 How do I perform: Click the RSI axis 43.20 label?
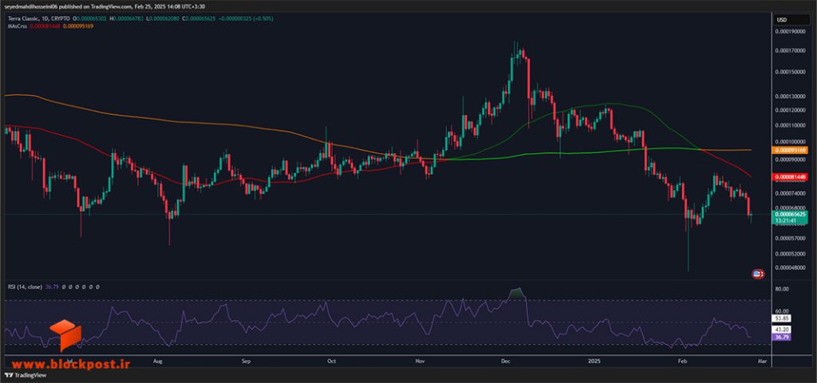pyautogui.click(x=783, y=330)
